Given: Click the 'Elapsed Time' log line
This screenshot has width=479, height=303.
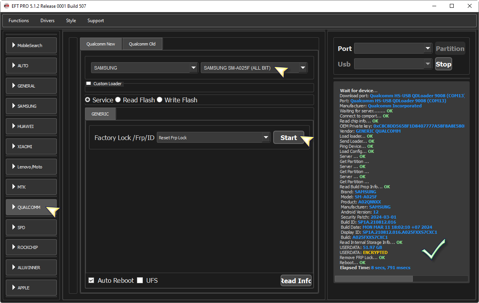Looking at the screenshot, I should pos(375,268).
